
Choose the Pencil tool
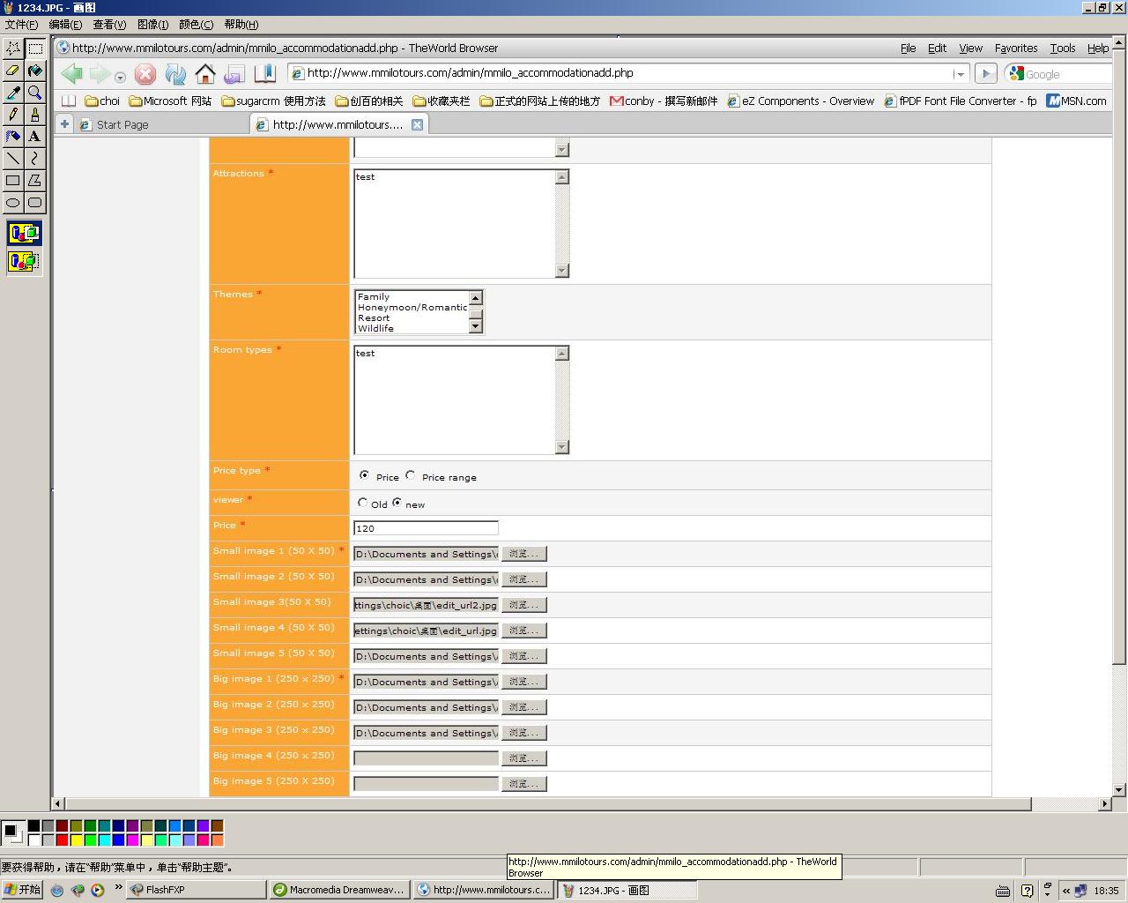coord(13,115)
